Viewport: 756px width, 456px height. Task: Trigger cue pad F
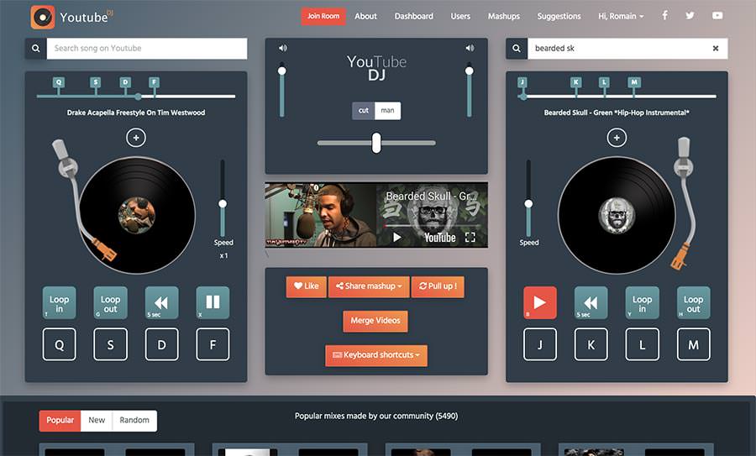click(213, 344)
